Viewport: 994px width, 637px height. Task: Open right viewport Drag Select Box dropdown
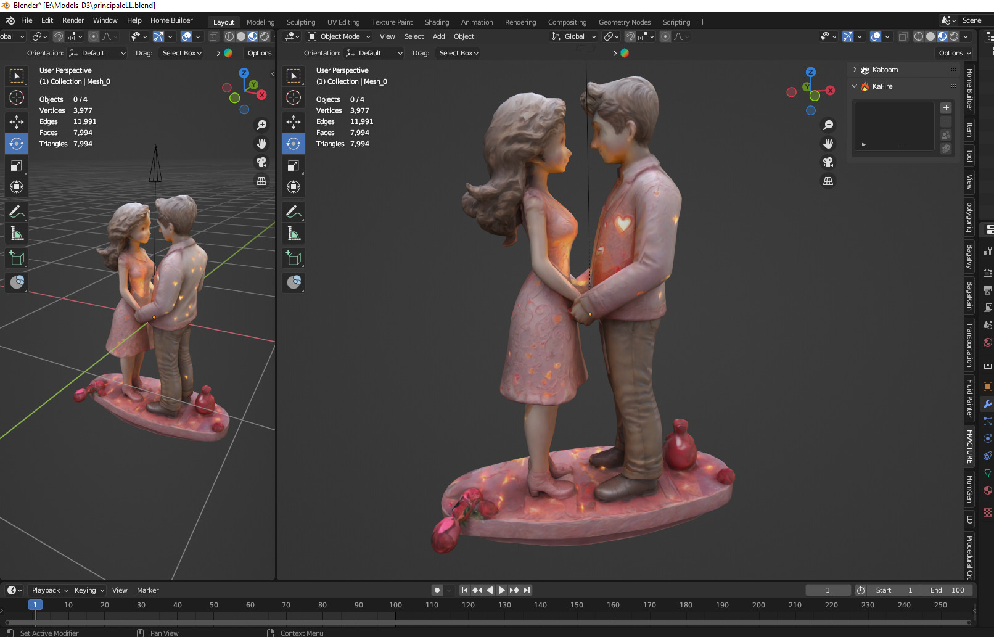pyautogui.click(x=459, y=53)
